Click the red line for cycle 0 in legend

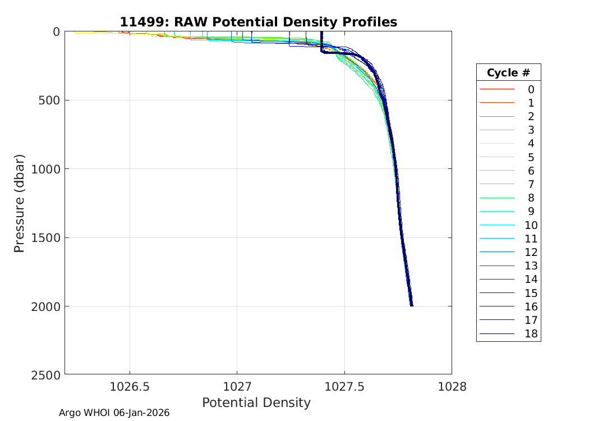[x=496, y=89]
